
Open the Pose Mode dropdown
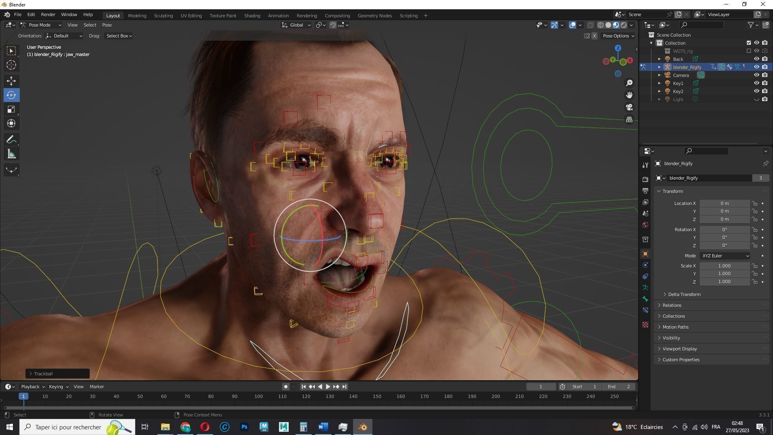click(41, 25)
